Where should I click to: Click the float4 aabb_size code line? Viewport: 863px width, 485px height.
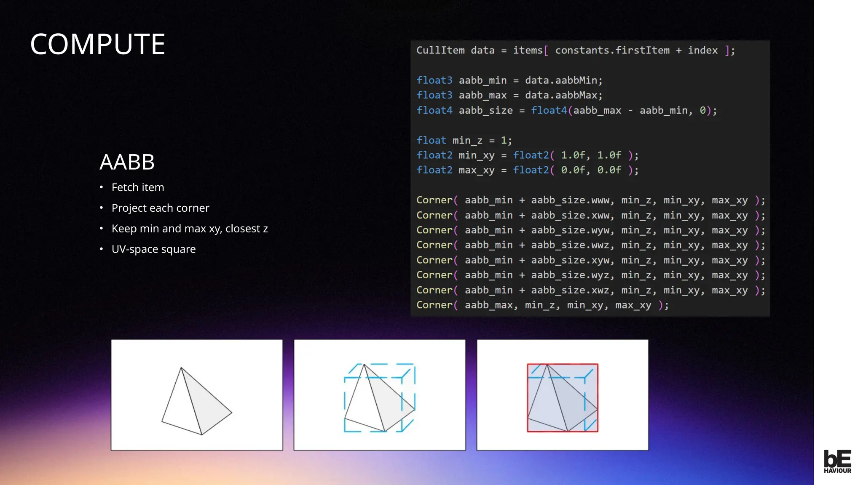[566, 111]
